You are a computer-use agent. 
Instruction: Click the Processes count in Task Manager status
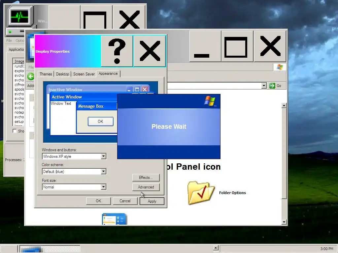[x=15, y=160]
